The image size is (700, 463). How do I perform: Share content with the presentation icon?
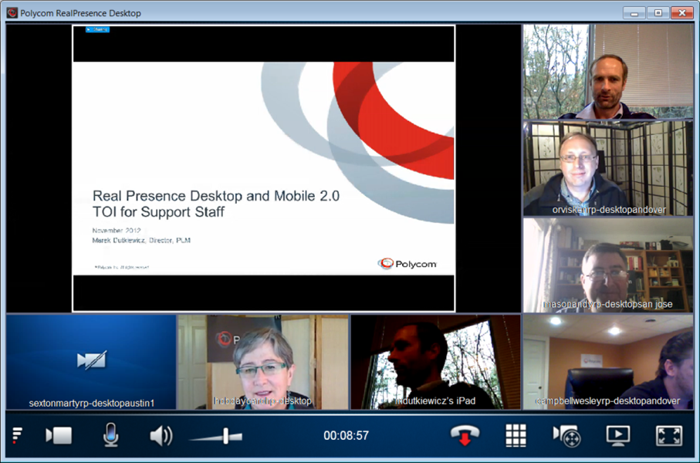[x=618, y=436]
